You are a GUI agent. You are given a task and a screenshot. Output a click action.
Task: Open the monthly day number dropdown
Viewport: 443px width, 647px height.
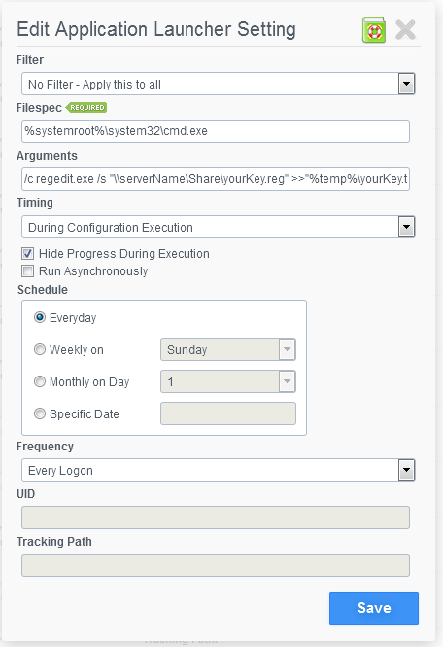(228, 381)
